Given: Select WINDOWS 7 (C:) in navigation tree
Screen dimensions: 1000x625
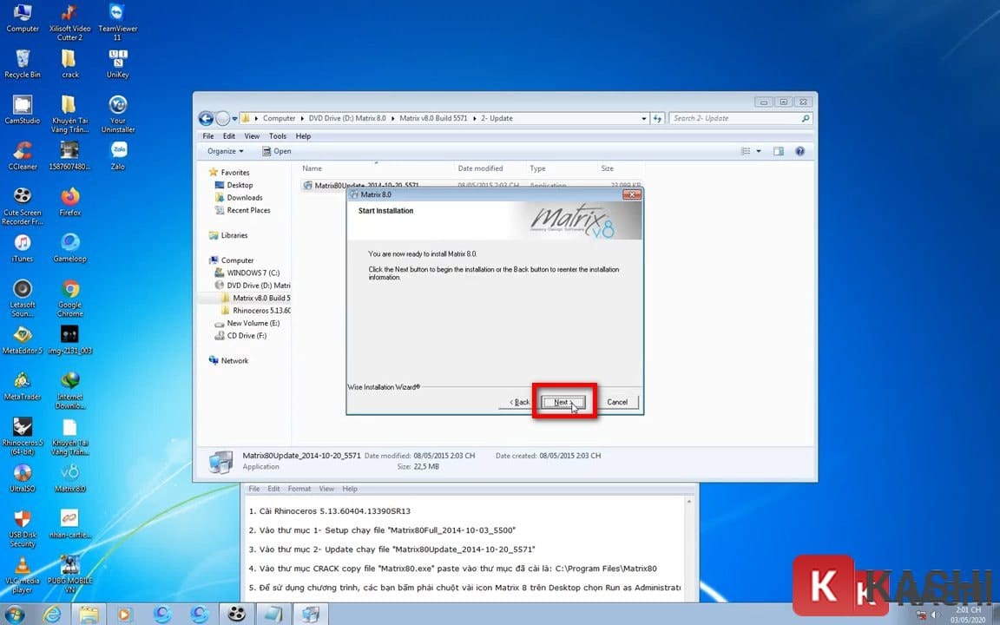Looking at the screenshot, I should coord(253,273).
